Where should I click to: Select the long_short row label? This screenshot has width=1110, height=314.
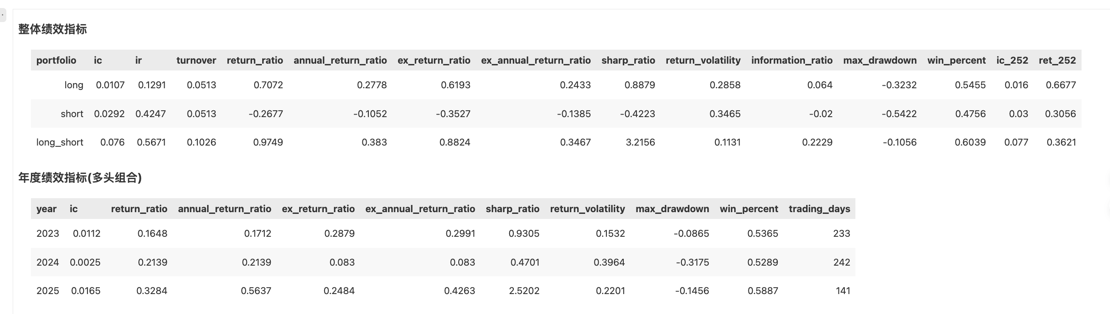pyautogui.click(x=59, y=143)
